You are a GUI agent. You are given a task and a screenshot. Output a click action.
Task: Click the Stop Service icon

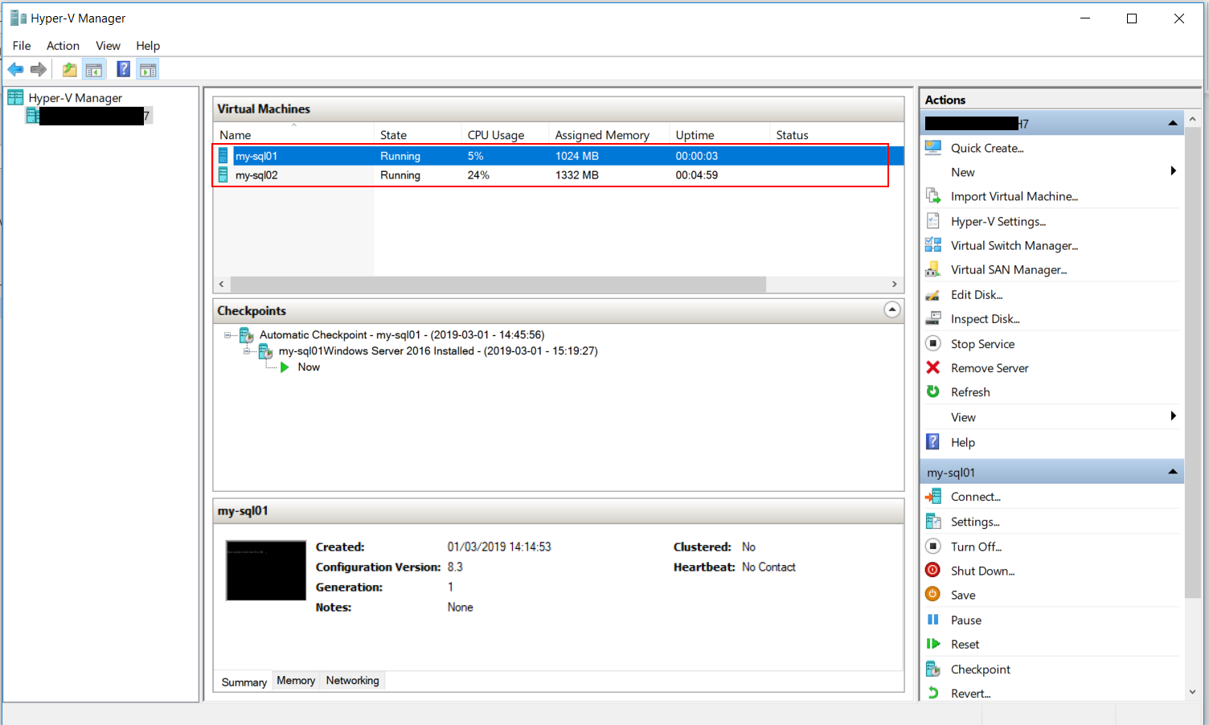pos(933,343)
